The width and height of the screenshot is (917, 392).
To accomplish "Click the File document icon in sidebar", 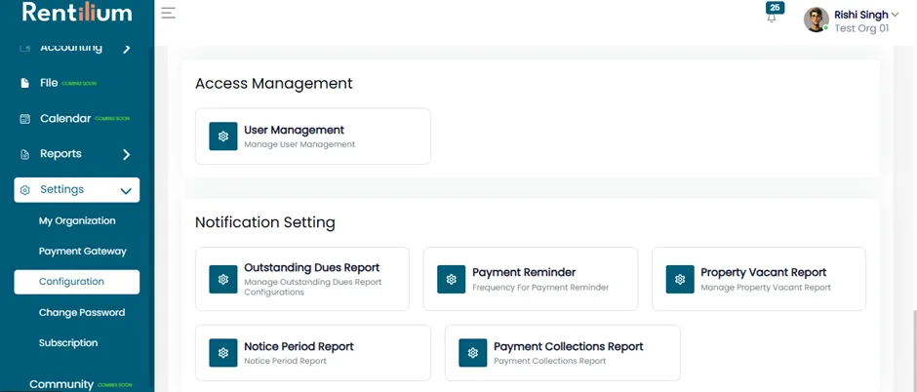I will (x=24, y=84).
